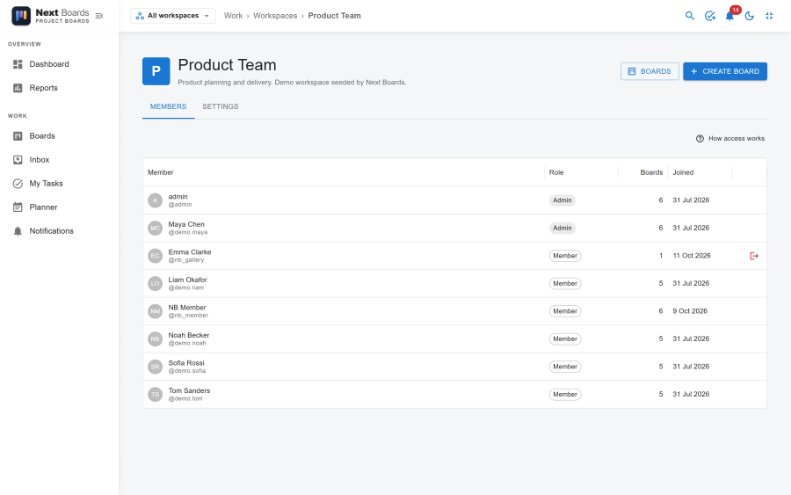The width and height of the screenshot is (791, 495).
Task: Open Notifications in sidebar
Action: (x=60, y=230)
